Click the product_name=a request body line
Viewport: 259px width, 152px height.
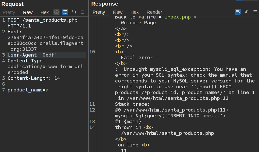(28, 90)
